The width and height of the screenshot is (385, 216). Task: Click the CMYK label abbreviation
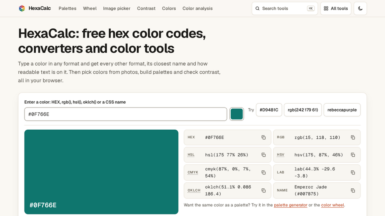[x=193, y=172]
